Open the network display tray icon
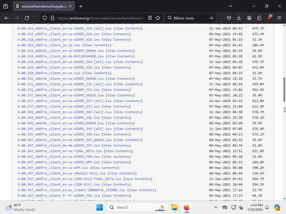 pyautogui.click(x=233, y=207)
